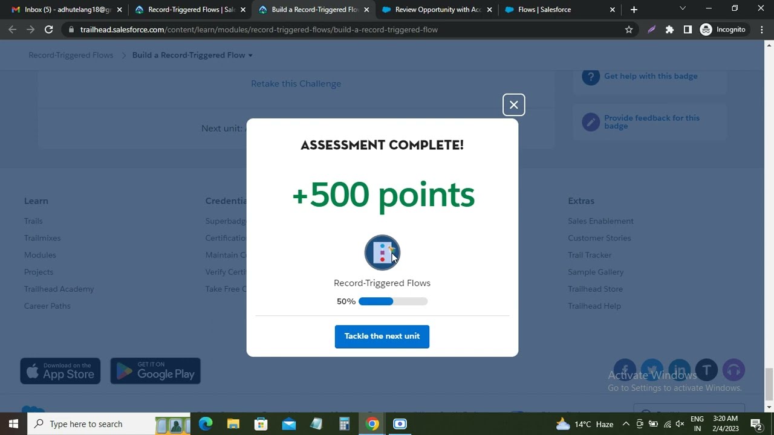Viewport: 774px width, 435px height.
Task: Click the headphones podcast social icon
Action: 733,370
